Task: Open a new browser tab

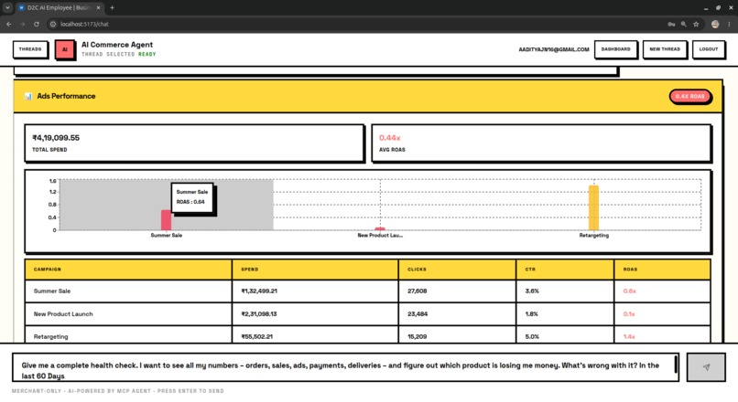Action: [x=112, y=7]
